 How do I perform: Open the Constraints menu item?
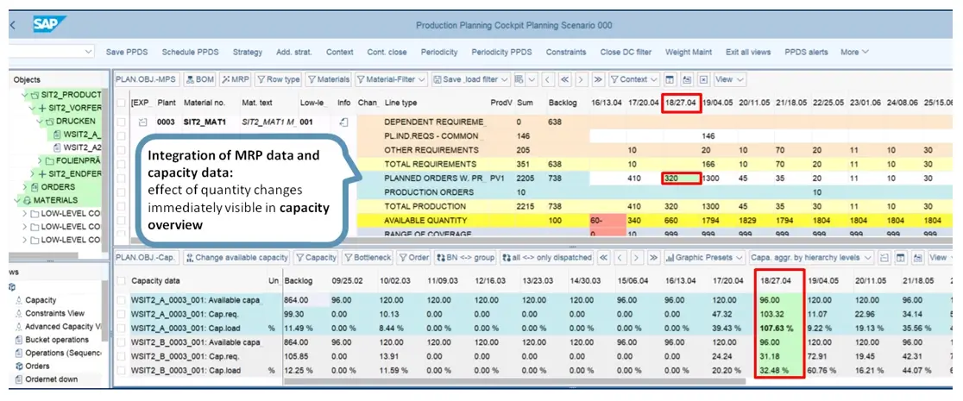pos(566,53)
